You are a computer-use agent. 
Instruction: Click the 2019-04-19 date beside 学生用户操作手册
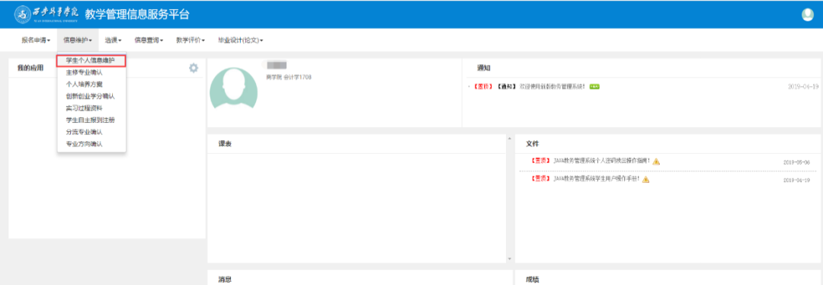(796, 180)
